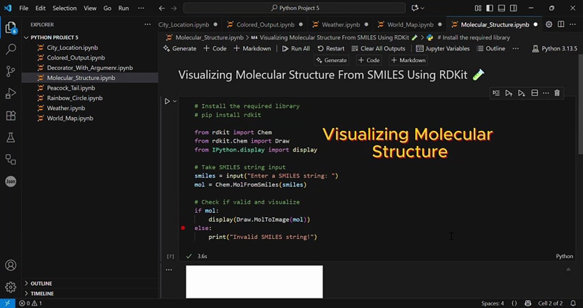Open the Run menu
The height and width of the screenshot is (308, 583).
123,8
